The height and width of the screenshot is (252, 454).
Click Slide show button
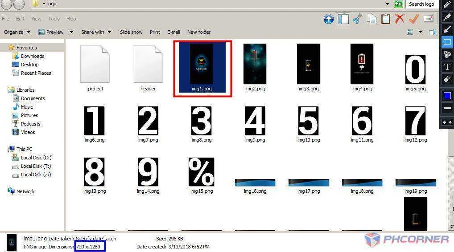131,32
